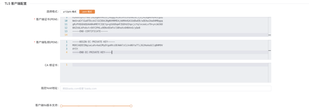This screenshot has height=111, width=309.
Task: Click the CA 根证书 editor's empty first line
Action: click(170, 65)
